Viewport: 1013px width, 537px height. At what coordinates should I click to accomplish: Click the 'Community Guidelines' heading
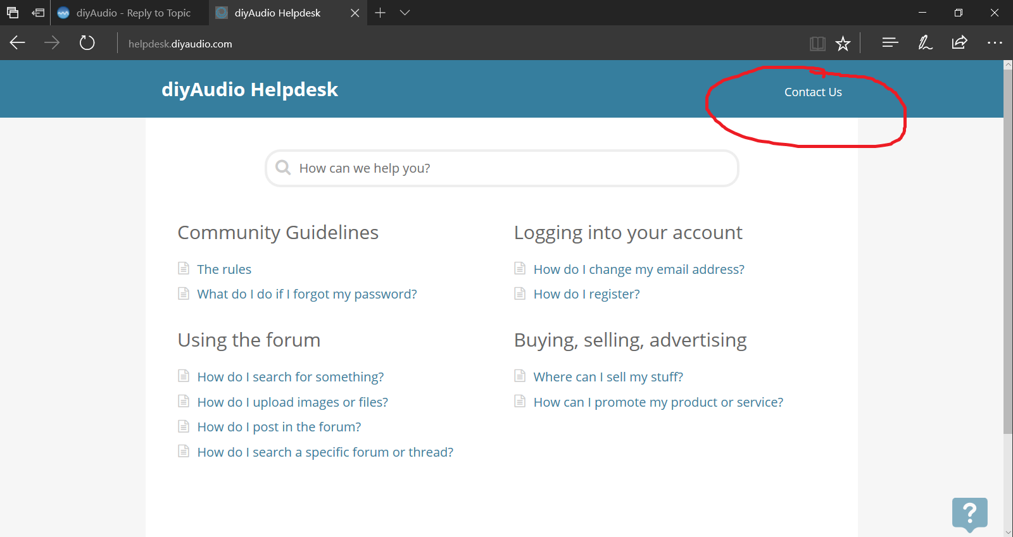click(278, 233)
